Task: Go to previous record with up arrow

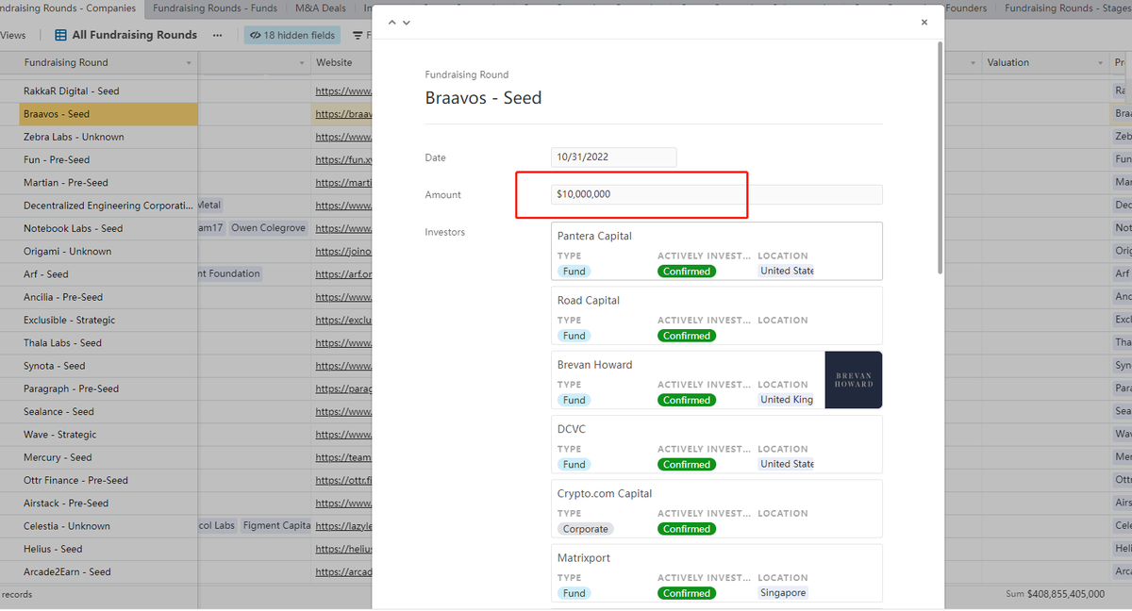Action: point(392,22)
